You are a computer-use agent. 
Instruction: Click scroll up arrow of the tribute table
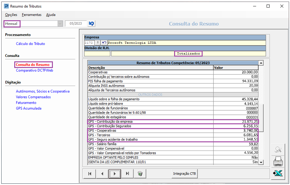pos(261,63)
